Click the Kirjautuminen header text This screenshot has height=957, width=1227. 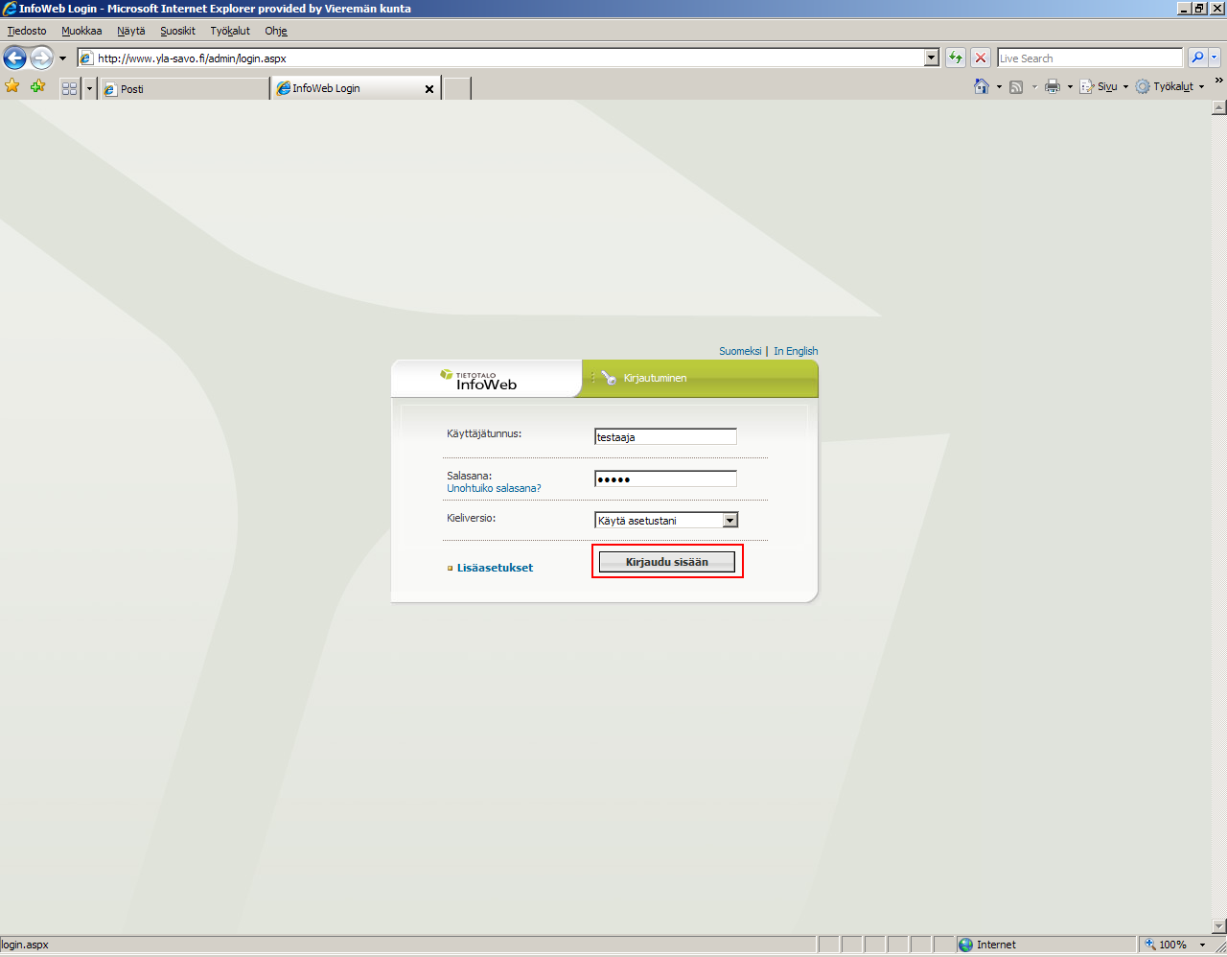point(655,378)
